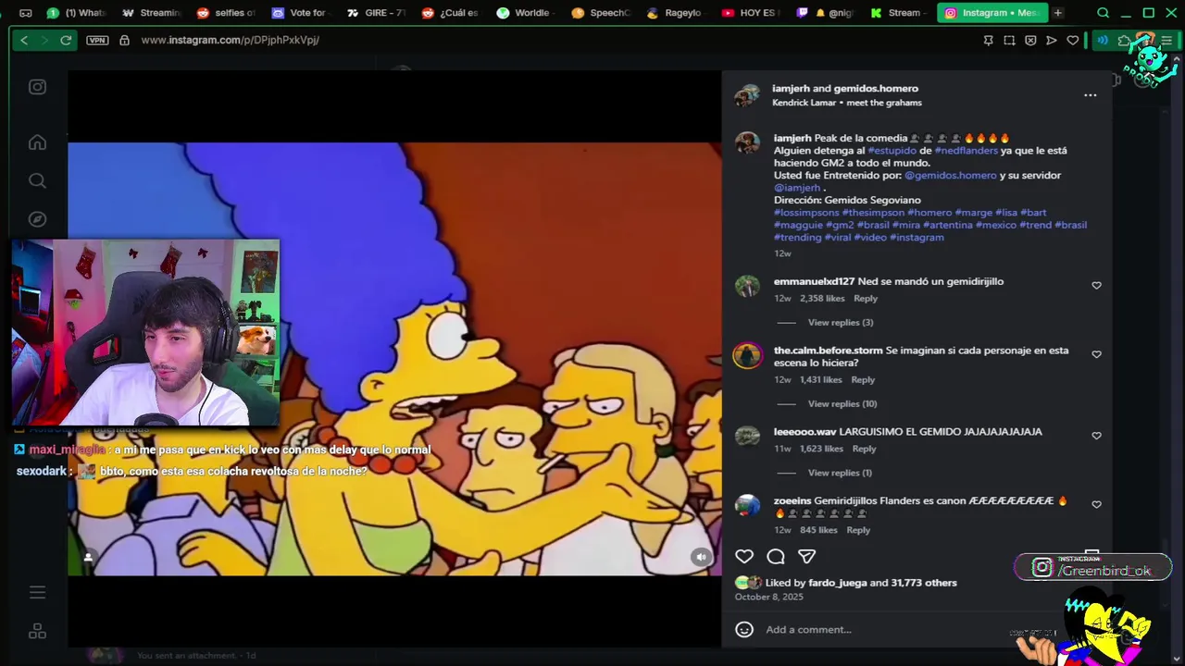Switch to the WhatsApp tab

pyautogui.click(x=77, y=13)
